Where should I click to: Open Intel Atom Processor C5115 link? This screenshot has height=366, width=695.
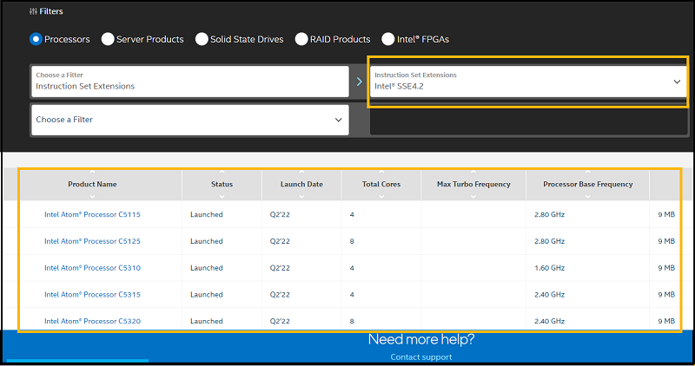click(x=92, y=214)
